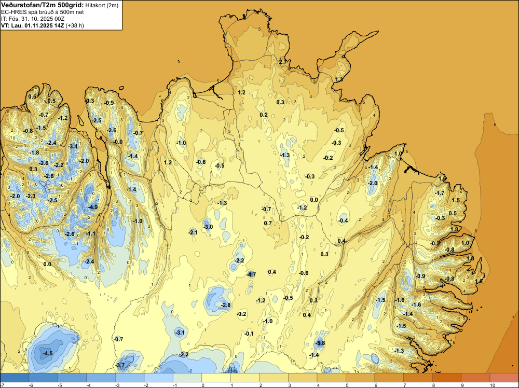
Task: Click the 'Veðurstofan/T2m 500grid:' title text
Action: tap(42, 5)
